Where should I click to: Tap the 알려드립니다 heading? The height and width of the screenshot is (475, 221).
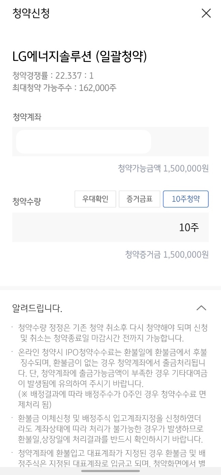37,308
